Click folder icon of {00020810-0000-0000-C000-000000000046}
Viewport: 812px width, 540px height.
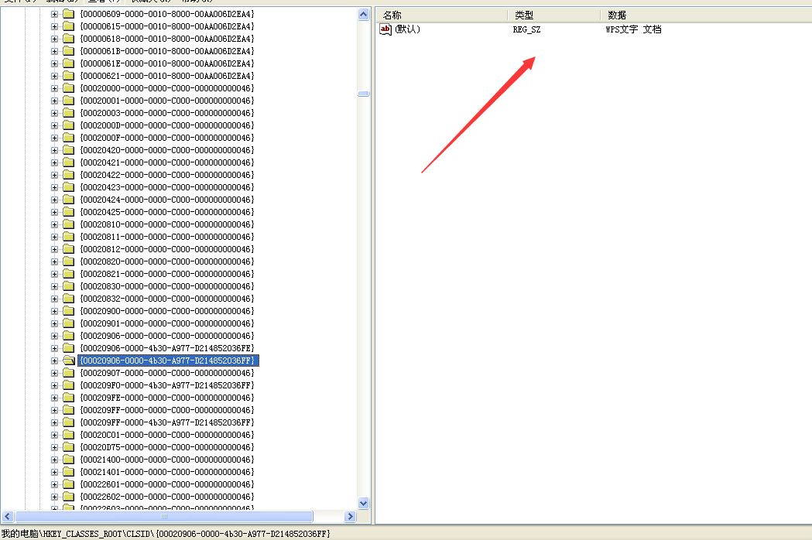68,224
